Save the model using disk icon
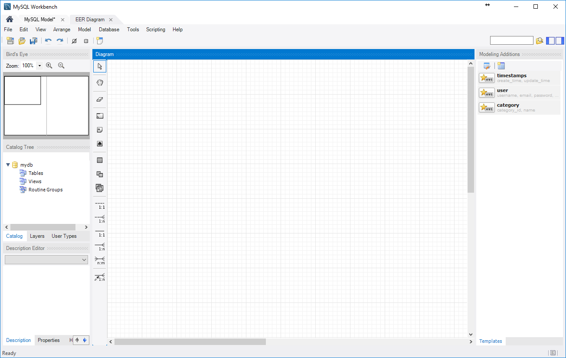 tap(33, 41)
